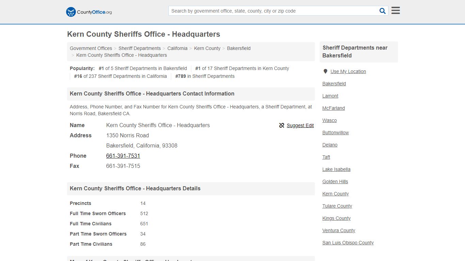Click the Suggest Edit pencil icon
The width and height of the screenshot is (465, 261).
click(x=282, y=125)
